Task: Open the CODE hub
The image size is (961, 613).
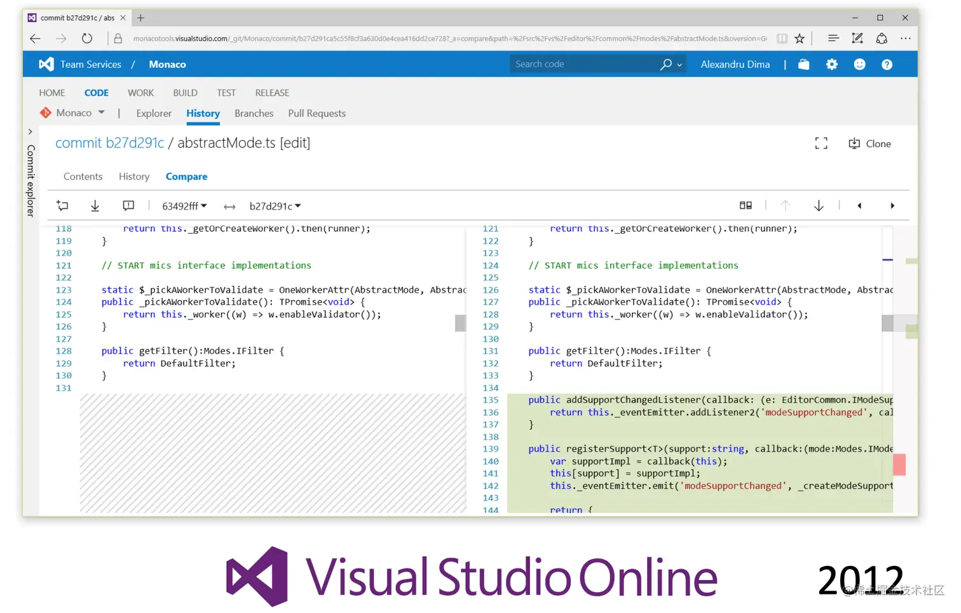Action: 97,93
